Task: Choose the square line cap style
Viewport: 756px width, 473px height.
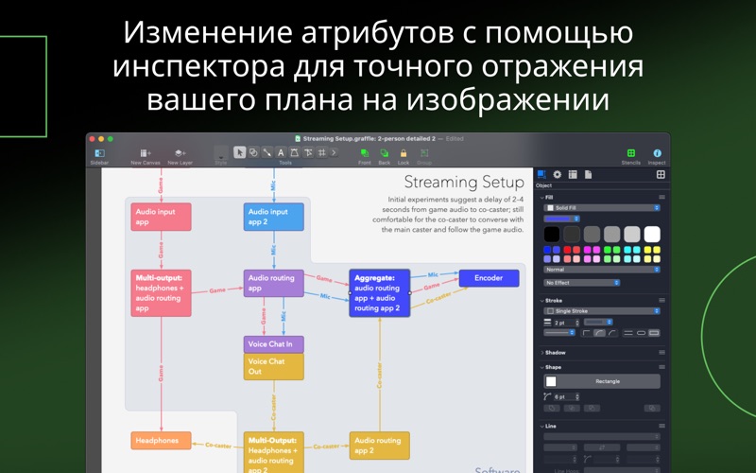Action: tap(654, 333)
